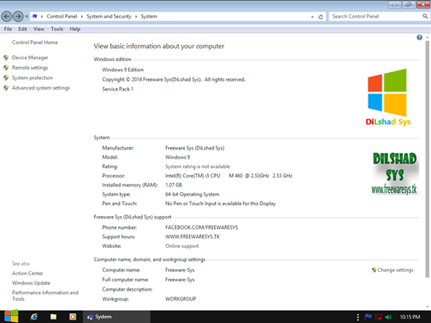Viewport: 431px width, 323px height.
Task: Open the Help menu
Action: tap(75, 29)
